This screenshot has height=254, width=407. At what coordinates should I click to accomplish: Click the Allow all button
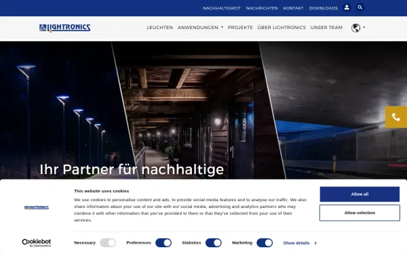(360, 194)
